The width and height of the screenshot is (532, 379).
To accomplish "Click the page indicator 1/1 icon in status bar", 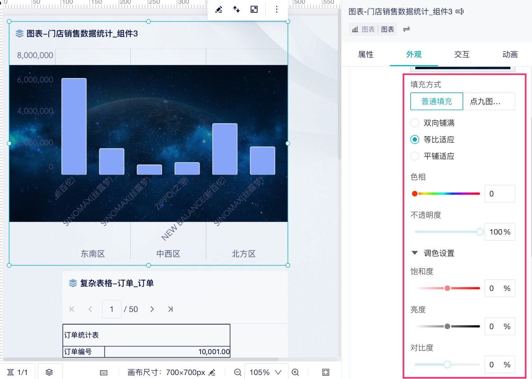I will tap(10, 372).
